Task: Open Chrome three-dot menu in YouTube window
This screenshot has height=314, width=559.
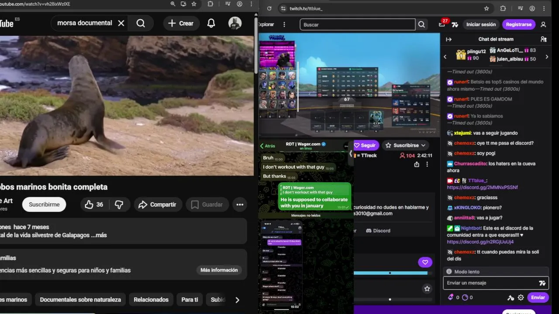Action: [251, 4]
